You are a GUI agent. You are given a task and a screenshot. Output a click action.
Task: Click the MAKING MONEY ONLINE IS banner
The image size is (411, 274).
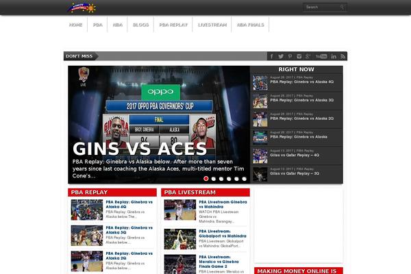(x=299, y=271)
